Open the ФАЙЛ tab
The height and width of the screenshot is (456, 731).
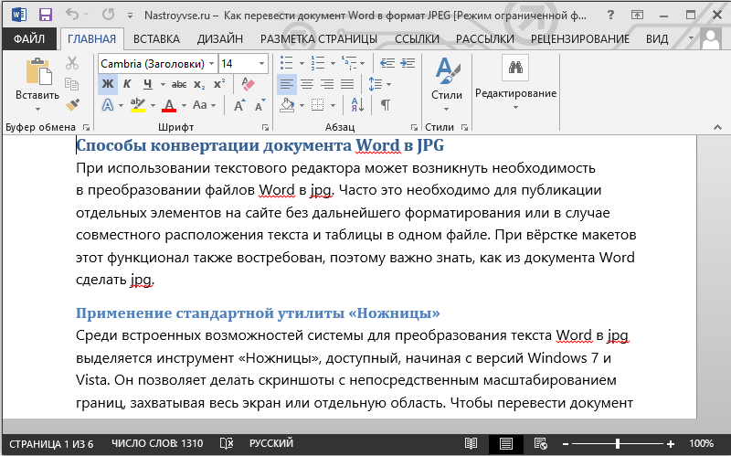click(29, 39)
